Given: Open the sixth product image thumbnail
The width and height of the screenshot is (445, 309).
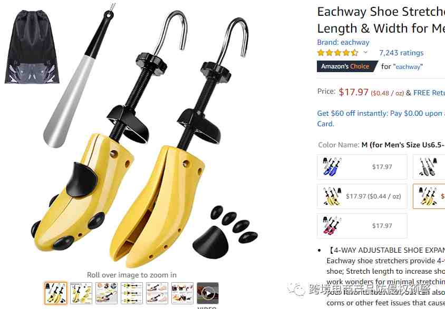Looking at the screenshot, I should click(182, 293).
